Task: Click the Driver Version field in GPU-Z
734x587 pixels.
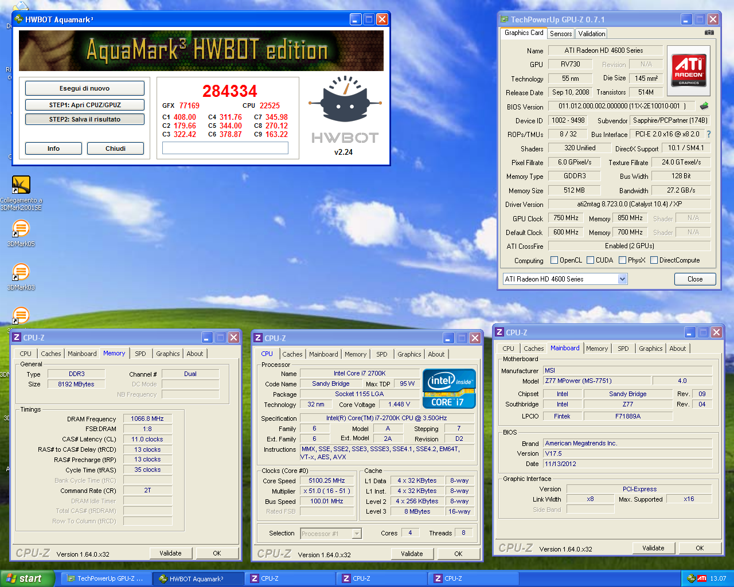Action: click(x=629, y=204)
